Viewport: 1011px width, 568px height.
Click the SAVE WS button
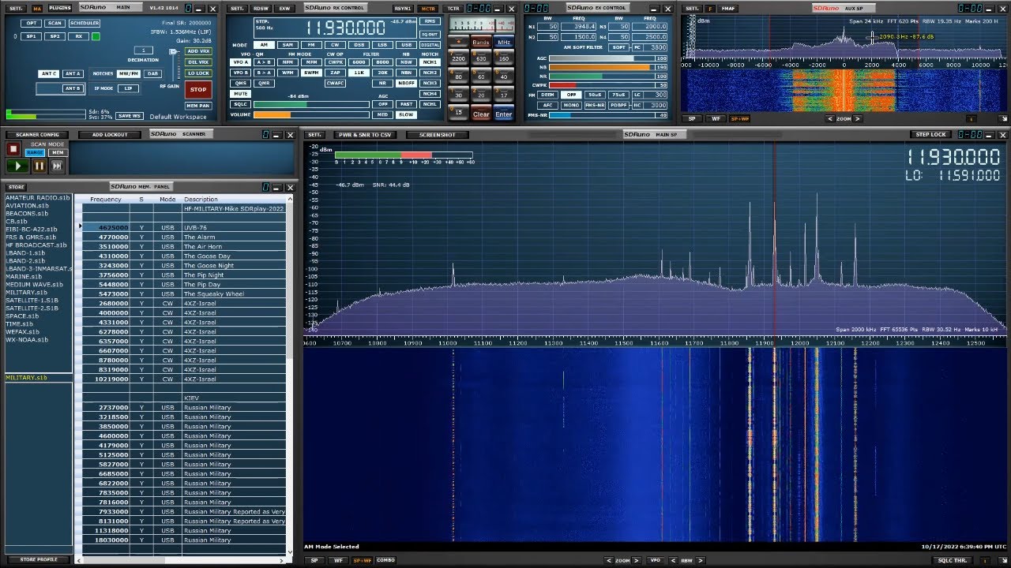(x=129, y=116)
